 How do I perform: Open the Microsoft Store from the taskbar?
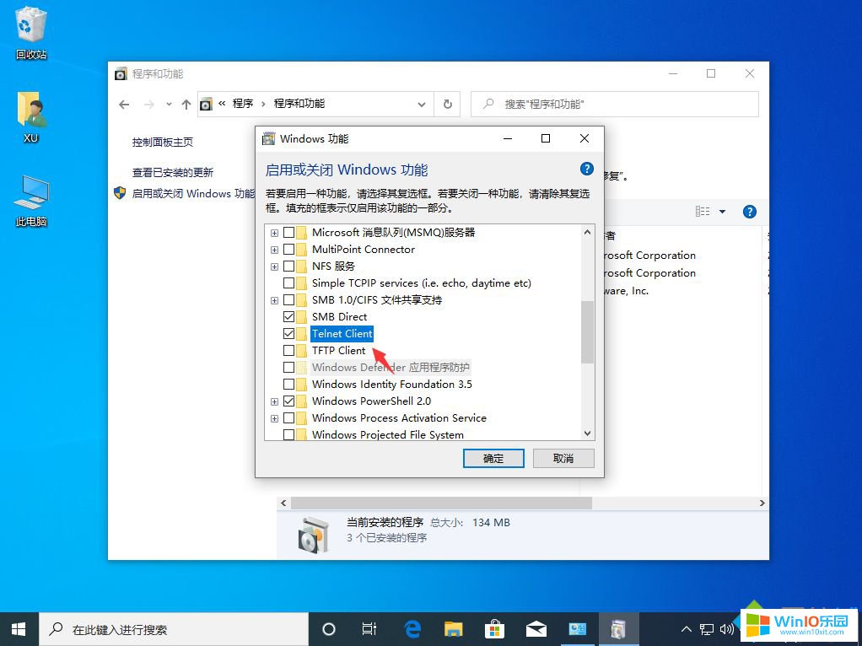[x=495, y=629]
